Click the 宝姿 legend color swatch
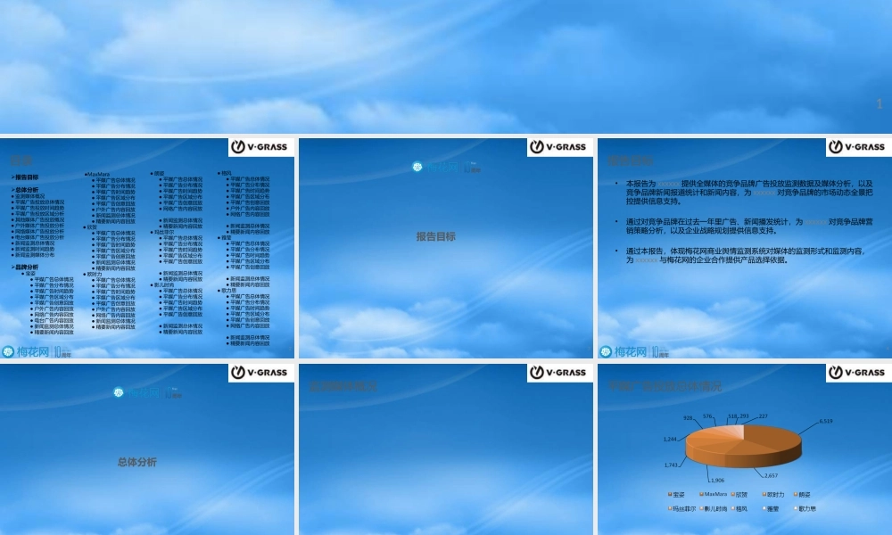Screen dimensions: 892x535 pos(670,494)
